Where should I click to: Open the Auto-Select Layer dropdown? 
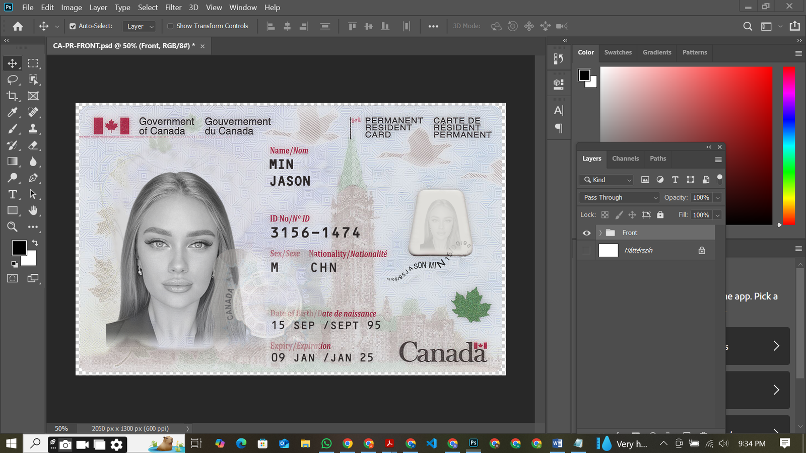coord(139,26)
